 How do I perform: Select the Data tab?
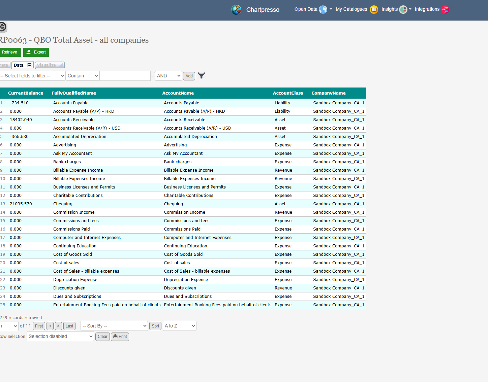pos(22,65)
